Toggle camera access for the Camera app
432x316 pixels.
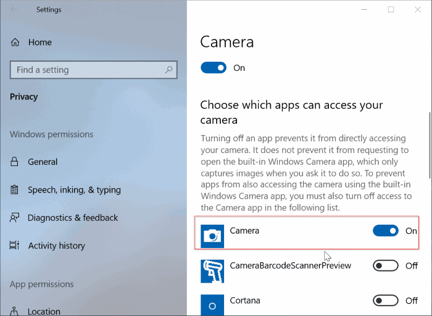386,231
